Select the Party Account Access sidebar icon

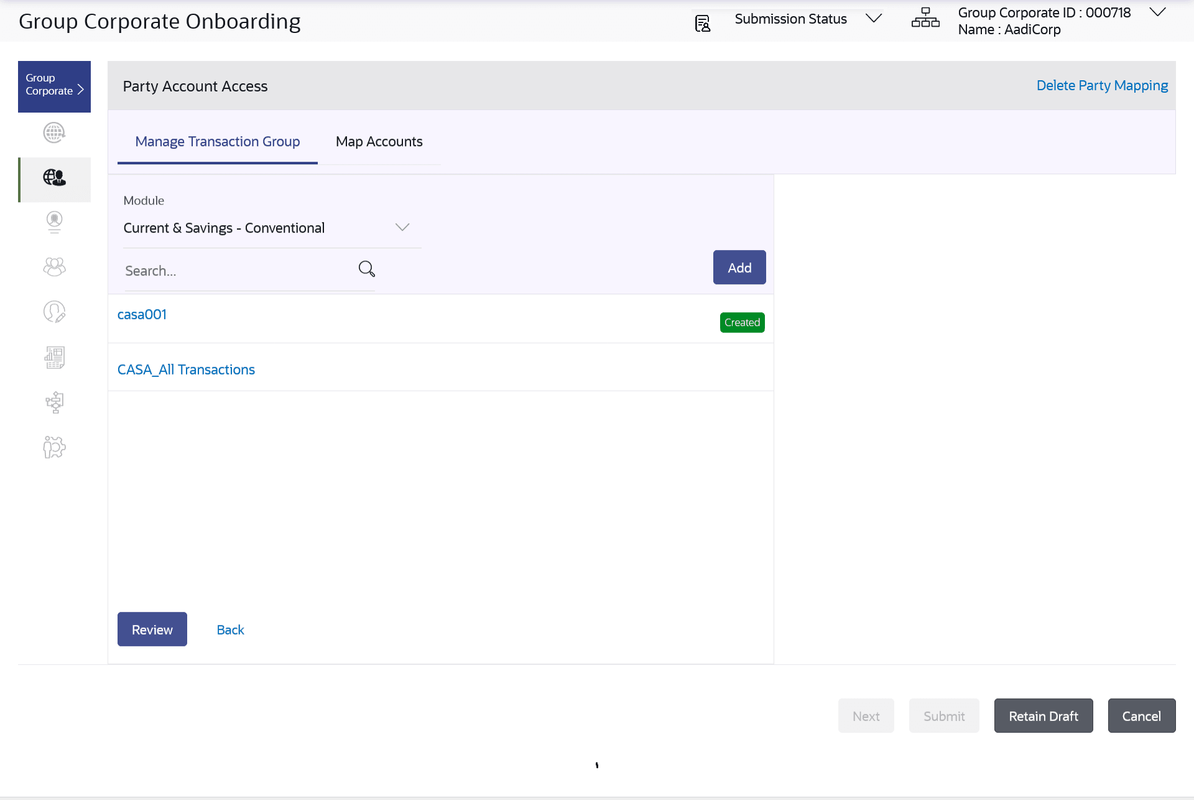tap(54, 179)
